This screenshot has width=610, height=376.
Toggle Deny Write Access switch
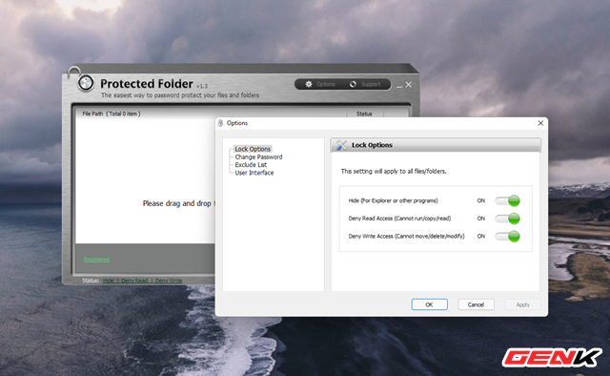pyautogui.click(x=507, y=236)
